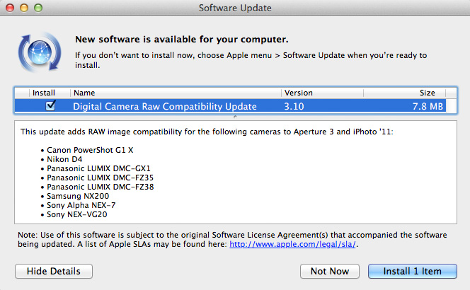470x290 pixels.
Task: Click the Panasonic LUMIX DMC-GX1 entry
Action: coord(98,168)
